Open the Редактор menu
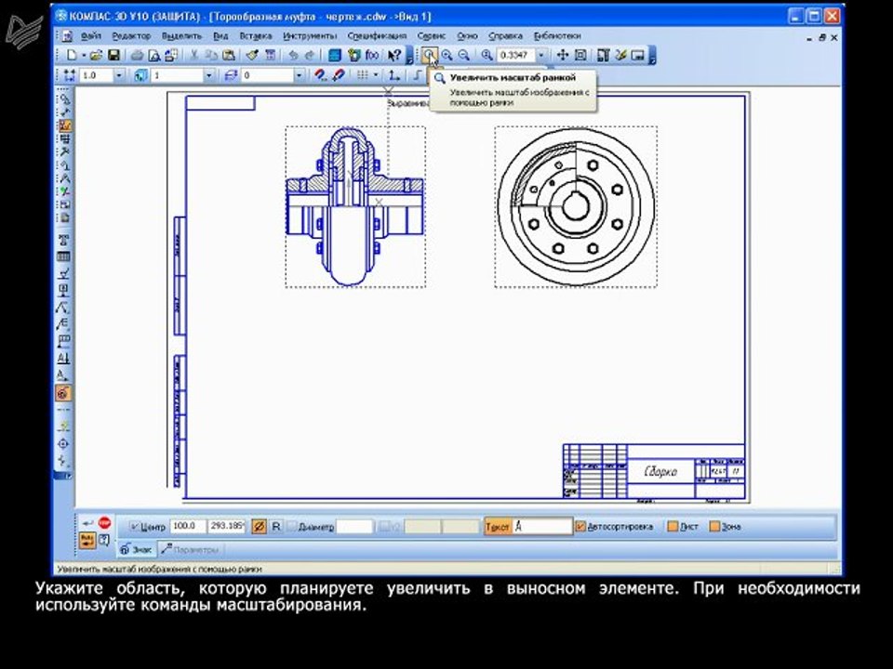 [131, 36]
